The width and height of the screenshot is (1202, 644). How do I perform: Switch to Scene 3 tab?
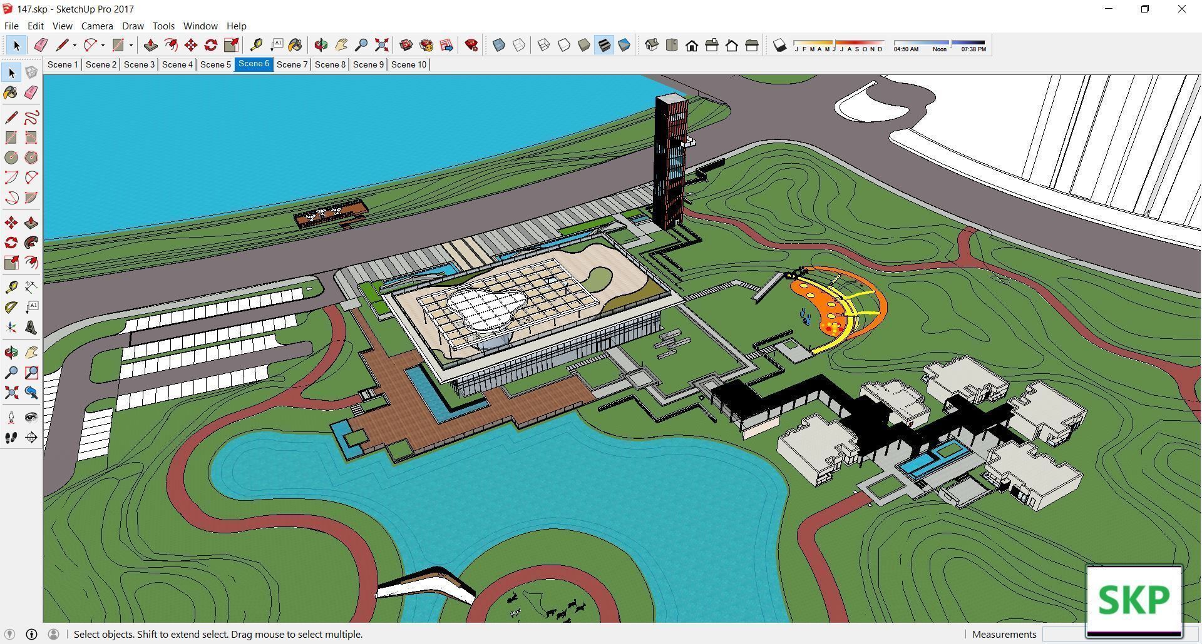pyautogui.click(x=139, y=64)
